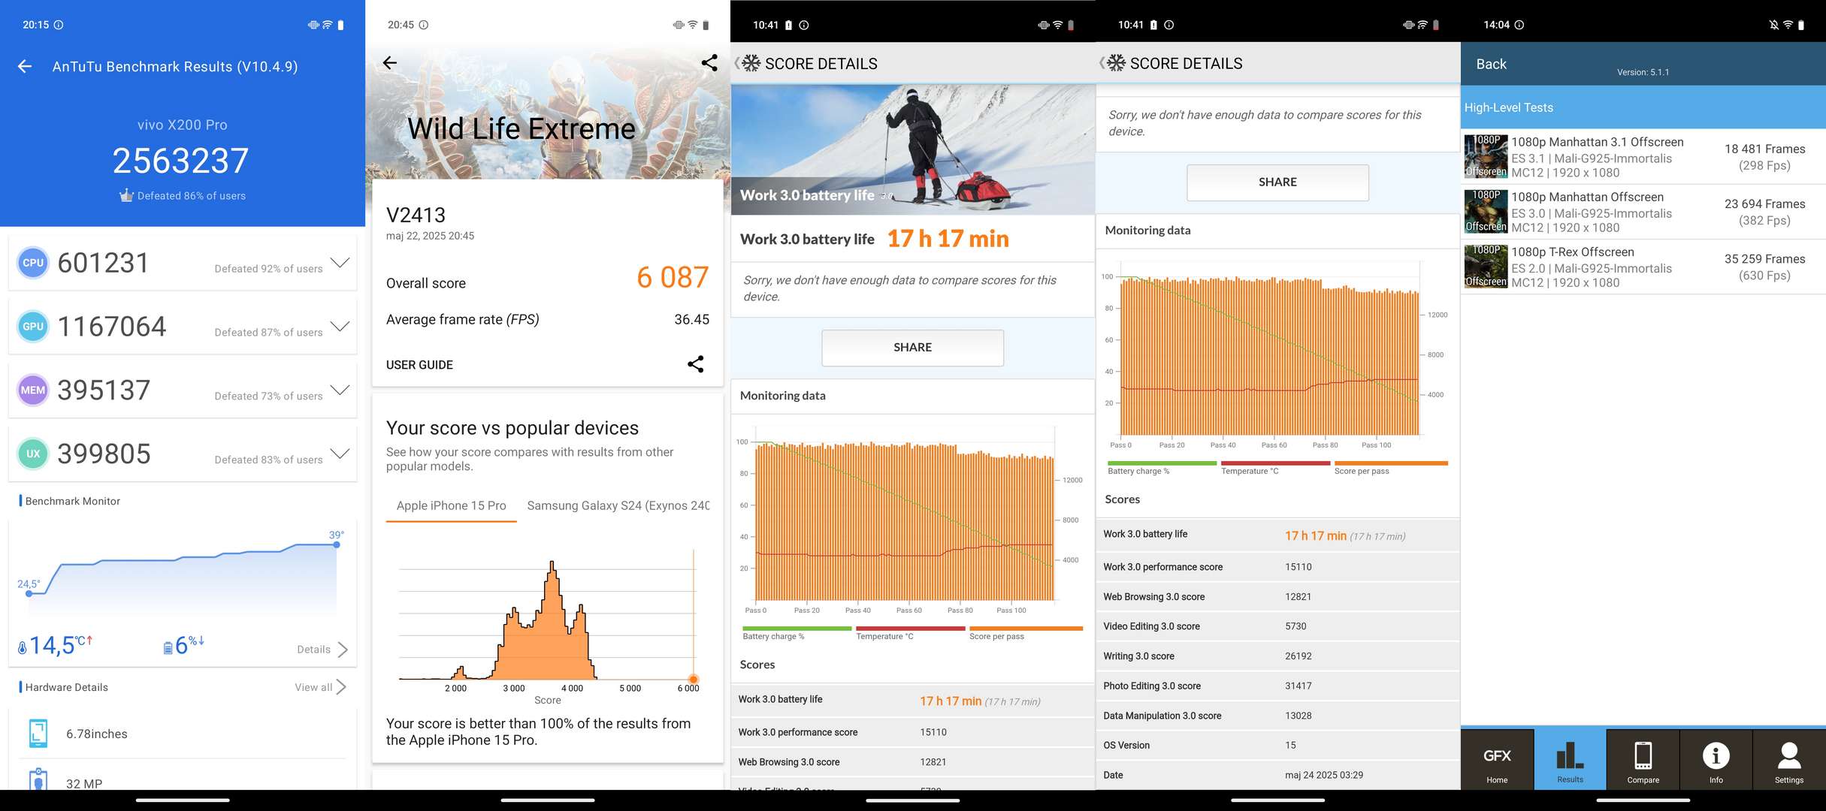Go to GFX Home tab
The image size is (1826, 811).
[x=1497, y=760]
